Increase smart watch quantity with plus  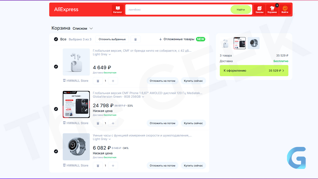click(x=113, y=166)
